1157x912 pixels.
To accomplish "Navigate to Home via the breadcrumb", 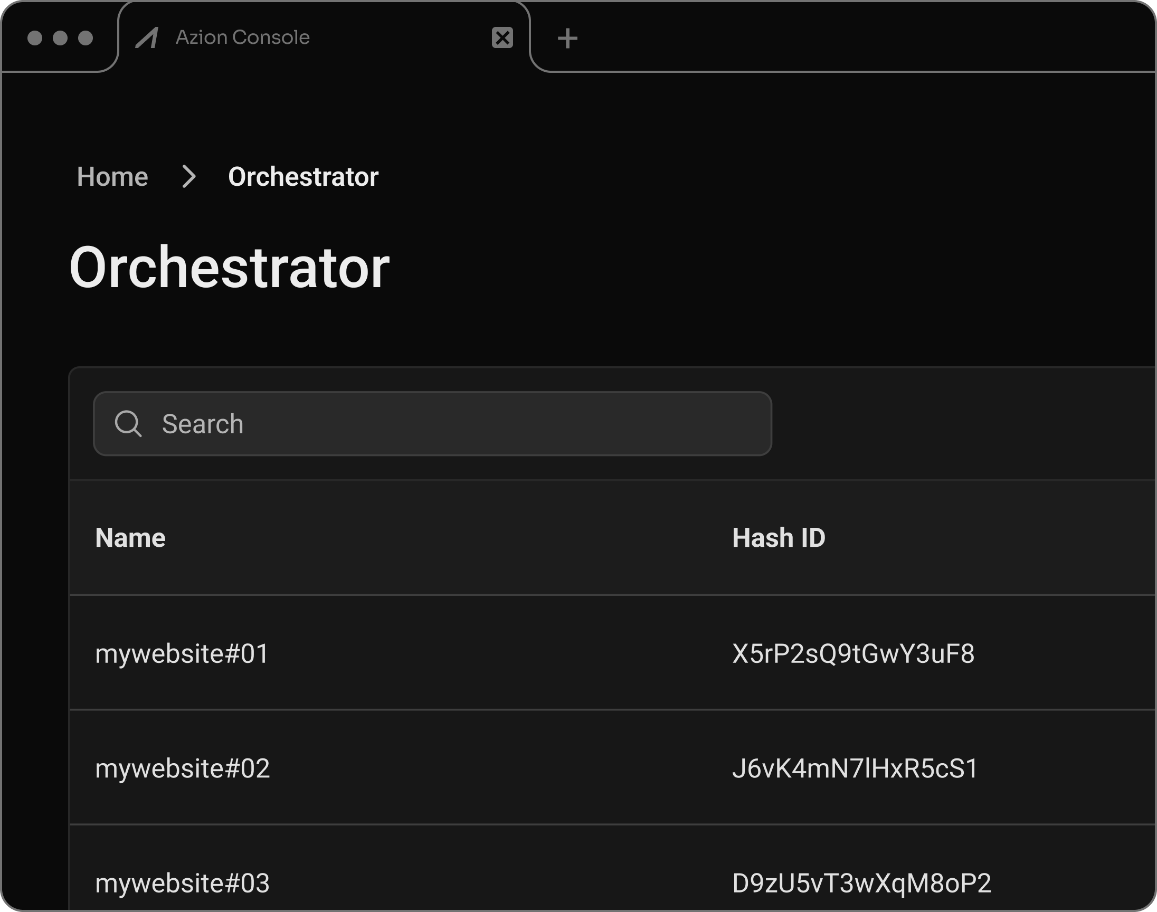I will coord(112,177).
